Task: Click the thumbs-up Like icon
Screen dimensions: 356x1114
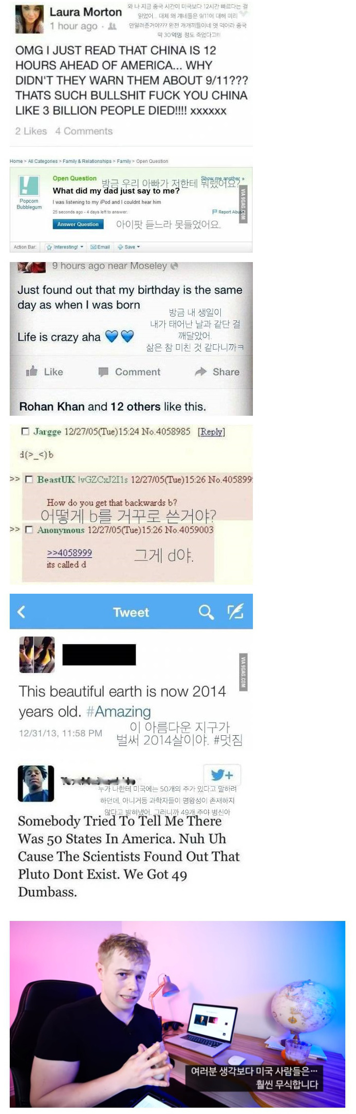Action: click(x=32, y=371)
